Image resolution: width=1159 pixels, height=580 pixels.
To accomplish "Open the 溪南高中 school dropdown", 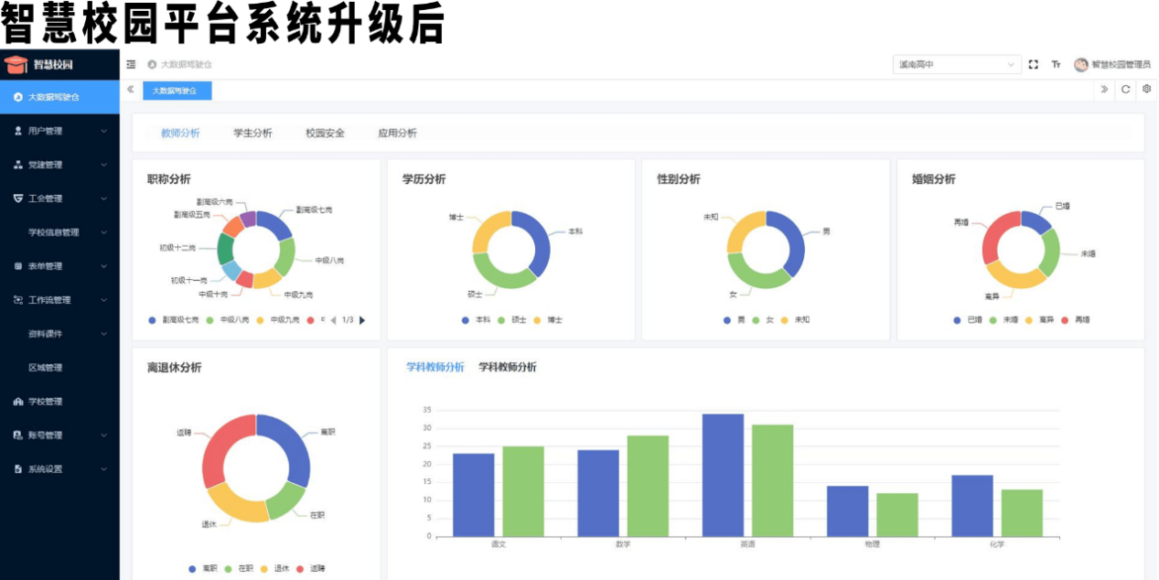I will click(x=956, y=65).
